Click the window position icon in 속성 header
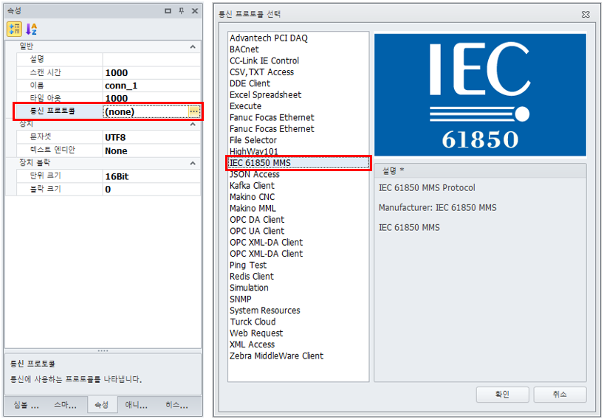The height and width of the screenshot is (419, 604). point(168,11)
